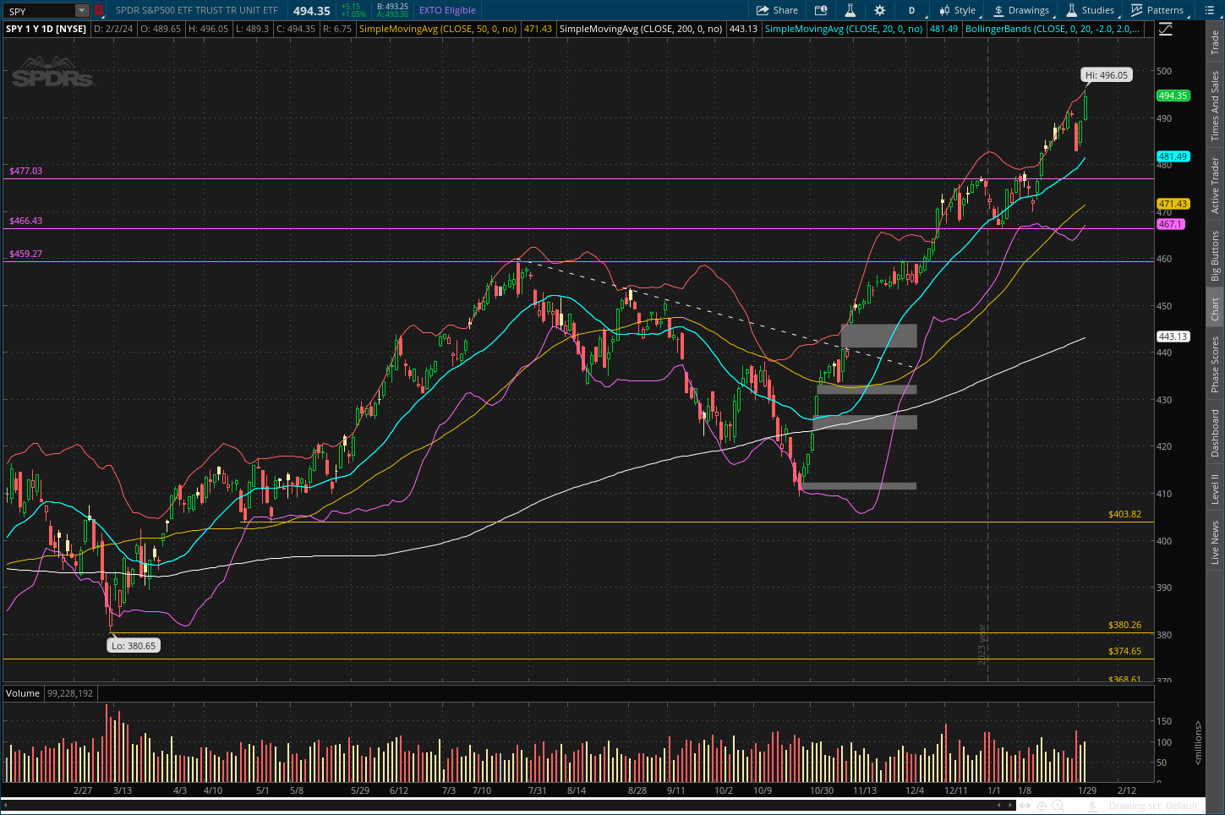Open the Level II side tab
The image size is (1225, 815).
(x=1215, y=489)
